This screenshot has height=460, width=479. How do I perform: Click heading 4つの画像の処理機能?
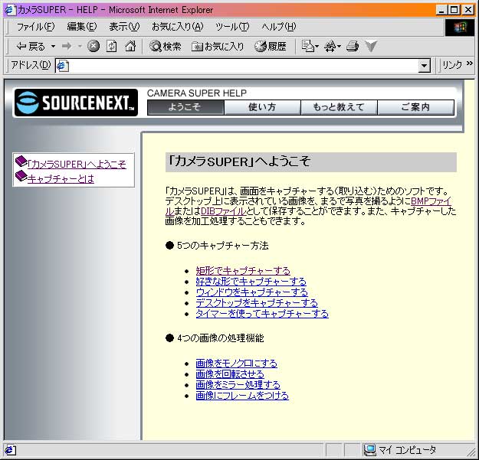(x=220, y=338)
